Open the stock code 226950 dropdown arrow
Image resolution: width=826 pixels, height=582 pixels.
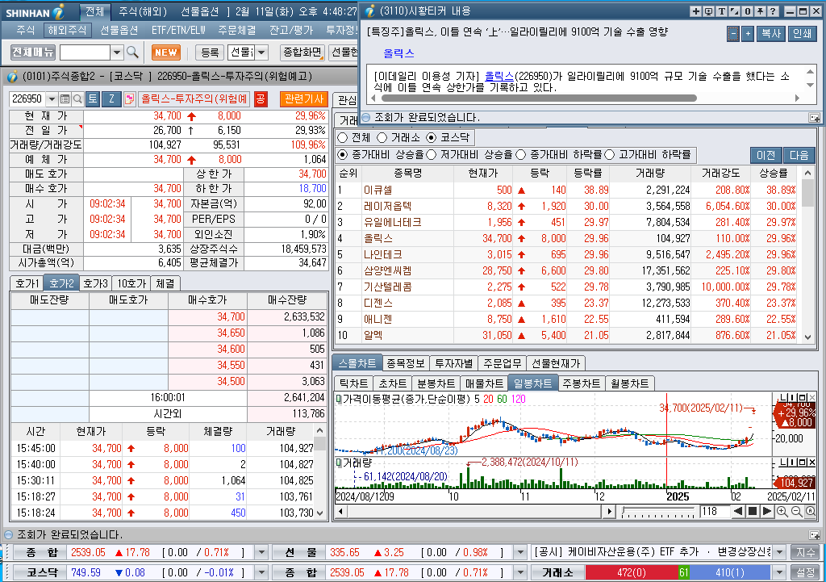coord(52,99)
